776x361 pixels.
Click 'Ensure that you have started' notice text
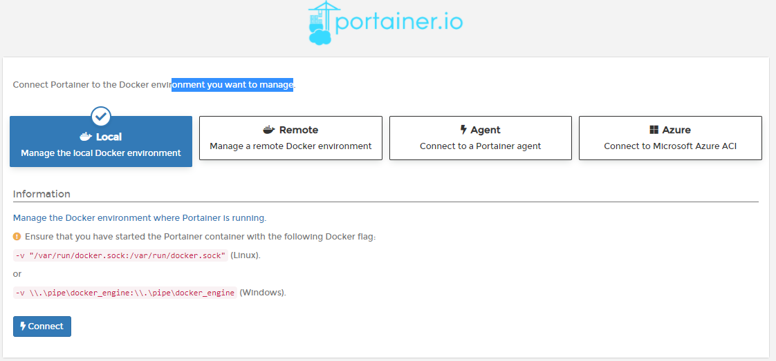201,237
